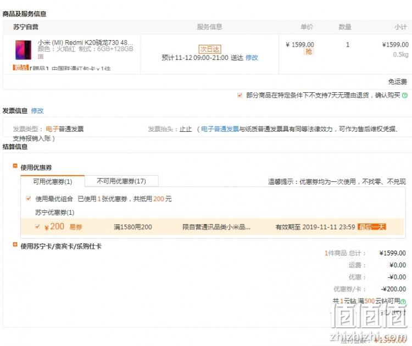Select the subtotal ¥1599.00 in 小计 column
The width and height of the screenshot is (412, 346).
pos(395,44)
